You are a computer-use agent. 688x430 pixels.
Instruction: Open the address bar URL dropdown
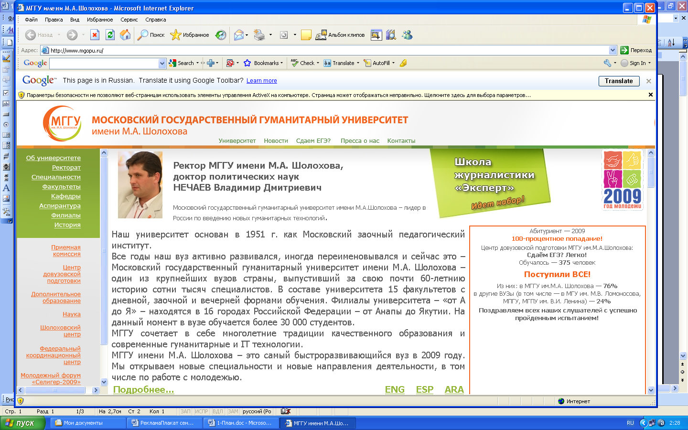coord(613,50)
